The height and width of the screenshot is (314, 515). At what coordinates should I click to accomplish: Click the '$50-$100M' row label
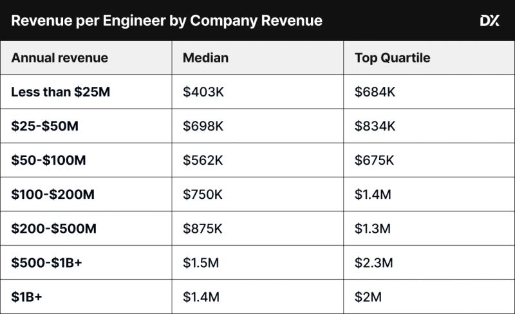[x=48, y=160]
